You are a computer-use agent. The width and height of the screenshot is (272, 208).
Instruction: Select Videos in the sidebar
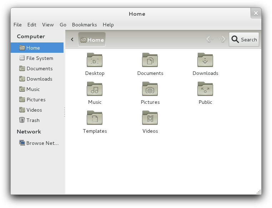(x=37, y=110)
